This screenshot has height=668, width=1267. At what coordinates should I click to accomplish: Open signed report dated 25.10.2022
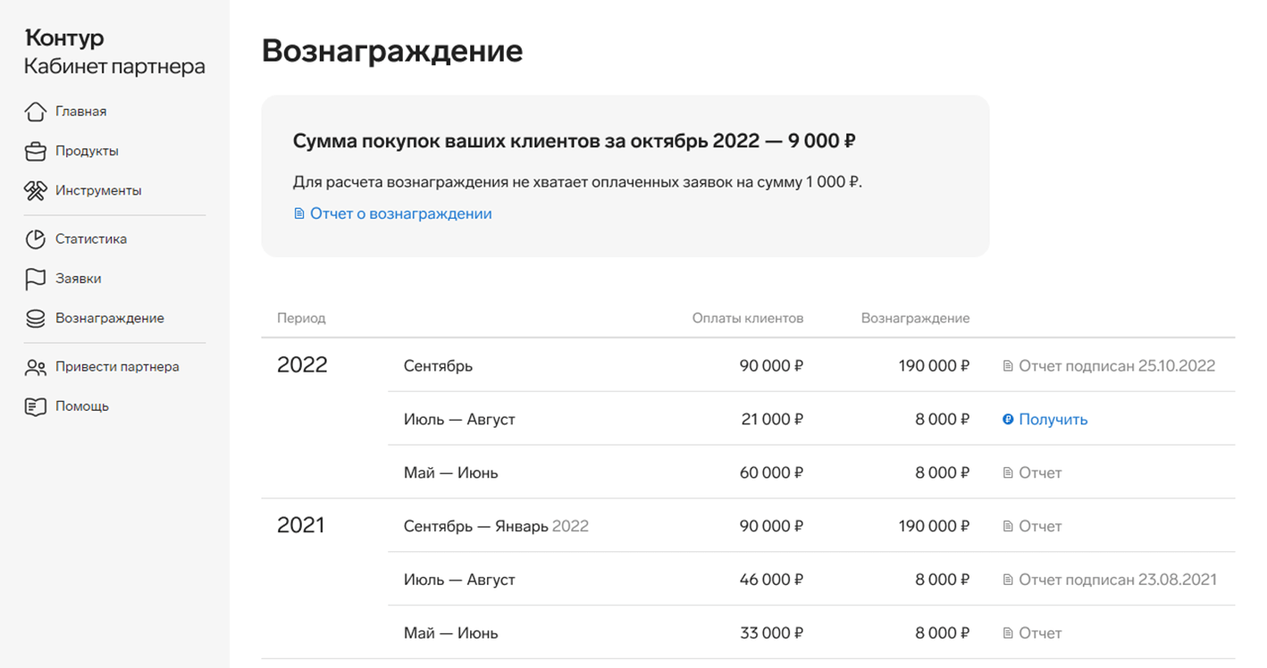coord(1116,366)
